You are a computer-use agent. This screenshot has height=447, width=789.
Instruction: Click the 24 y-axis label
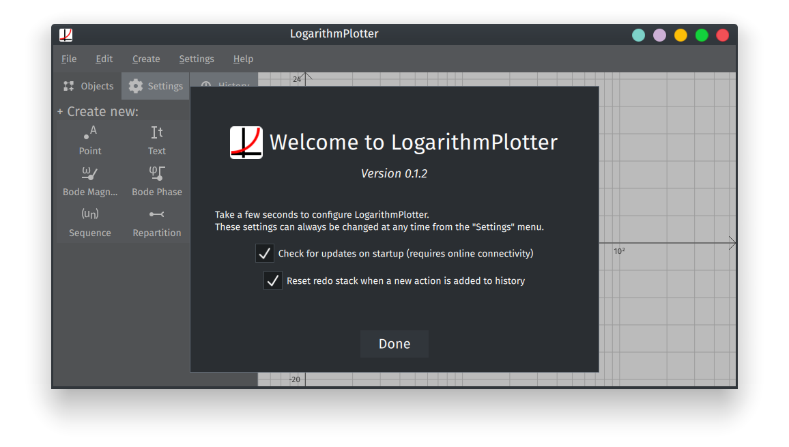point(297,79)
